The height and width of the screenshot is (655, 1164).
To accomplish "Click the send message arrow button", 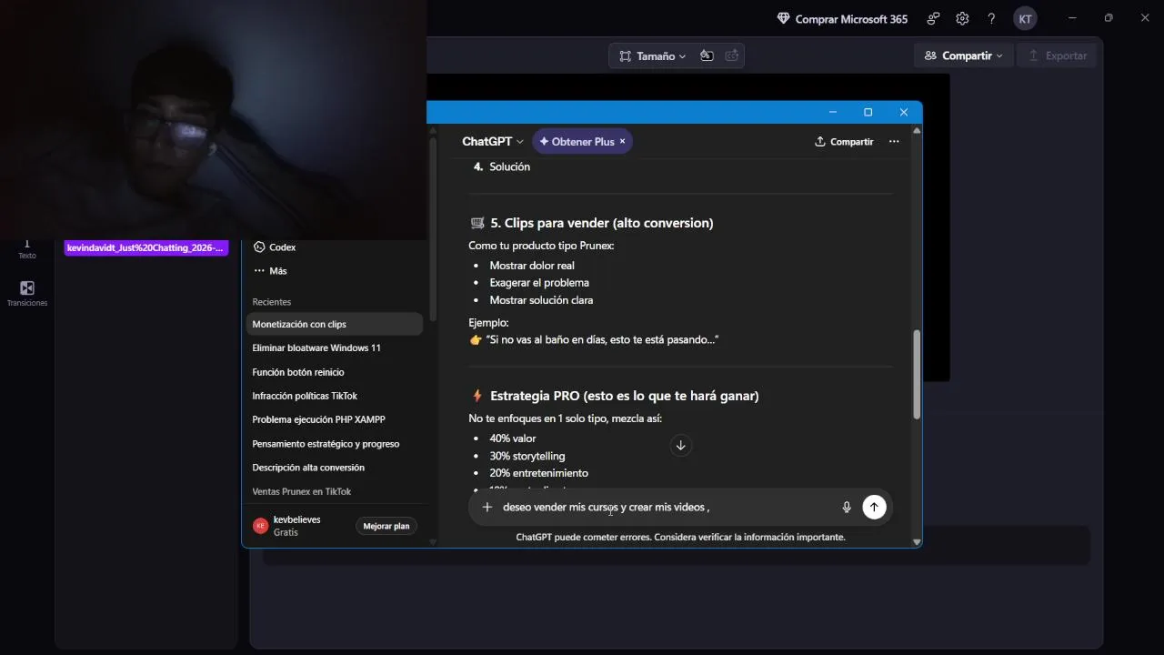I will click(874, 508).
